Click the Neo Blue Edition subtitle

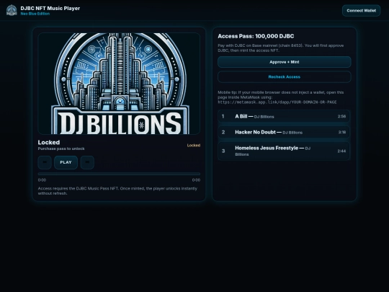[35, 14]
